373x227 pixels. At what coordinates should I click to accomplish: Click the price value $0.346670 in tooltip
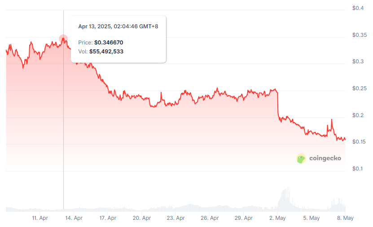click(x=109, y=43)
